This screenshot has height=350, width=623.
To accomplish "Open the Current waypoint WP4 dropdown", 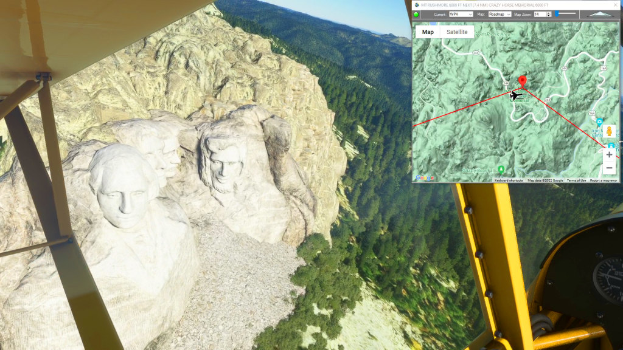I will click(461, 14).
